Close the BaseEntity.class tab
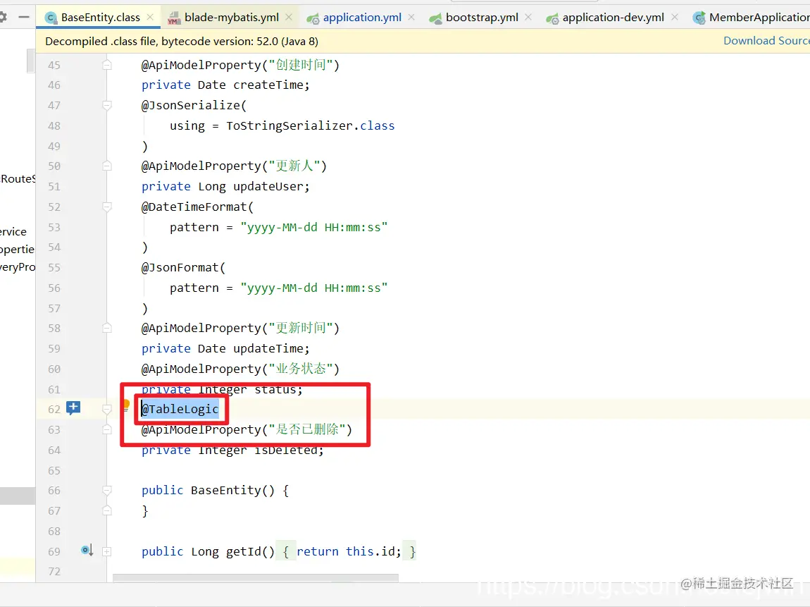Screen dimensions: 810x607 (x=150, y=17)
